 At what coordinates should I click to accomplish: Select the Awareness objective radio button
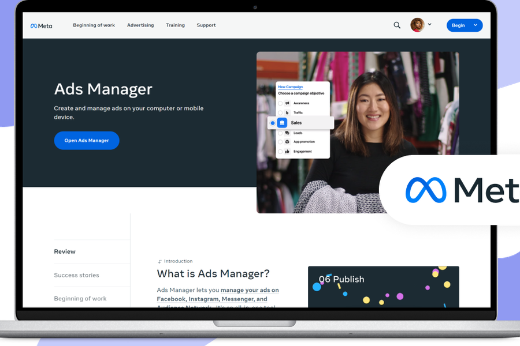280,103
